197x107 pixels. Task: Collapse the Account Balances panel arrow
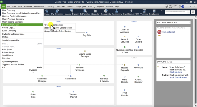(x=190, y=23)
